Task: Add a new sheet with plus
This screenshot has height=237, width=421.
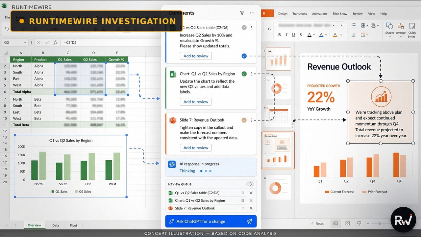Action: tap(94, 225)
